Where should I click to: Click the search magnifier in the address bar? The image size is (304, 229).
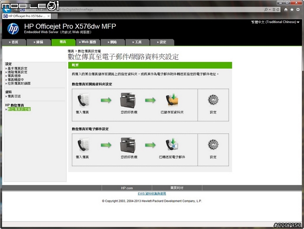point(266,10)
